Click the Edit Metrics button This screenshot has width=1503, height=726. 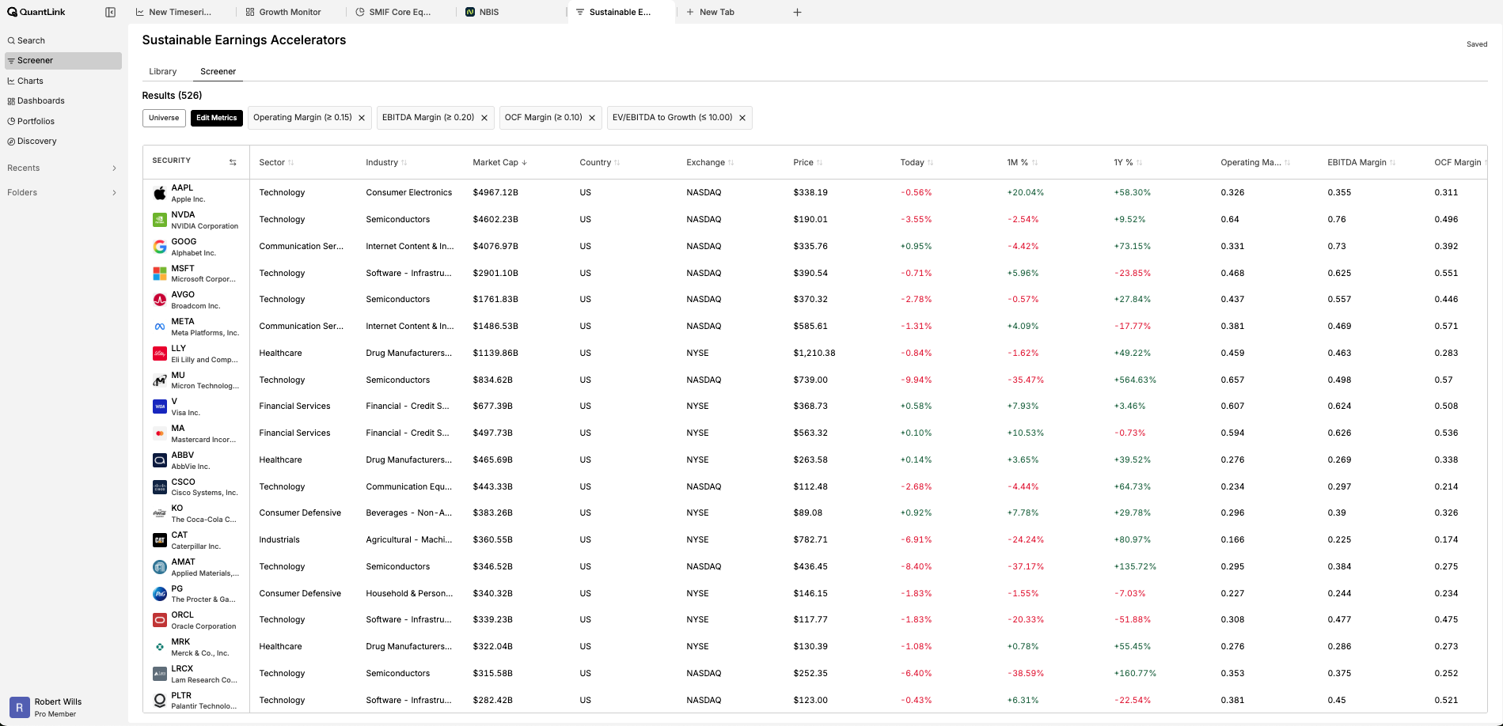pos(216,118)
